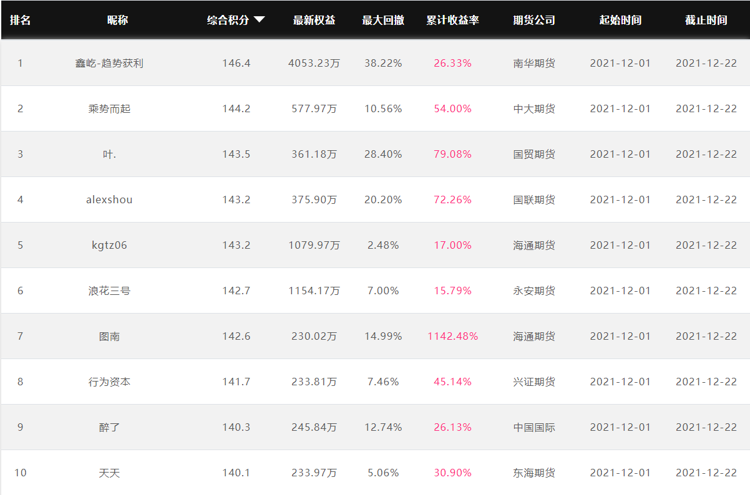
Task: Click futures company 国联期货
Action: [x=534, y=199]
